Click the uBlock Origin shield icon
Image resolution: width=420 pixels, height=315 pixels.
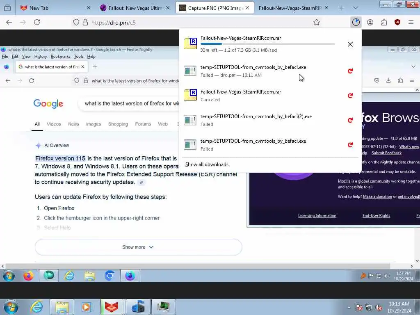397,22
